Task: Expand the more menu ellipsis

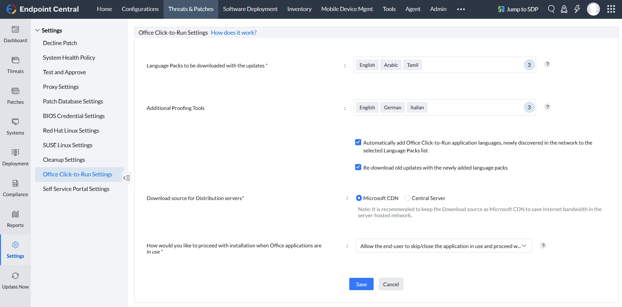Action: pos(461,9)
